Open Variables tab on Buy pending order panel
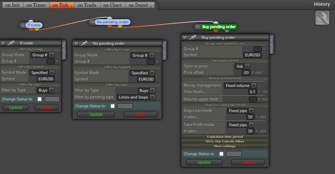 271,44
